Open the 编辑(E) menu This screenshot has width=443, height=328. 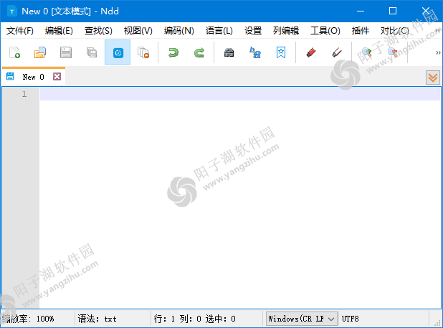[59, 31]
